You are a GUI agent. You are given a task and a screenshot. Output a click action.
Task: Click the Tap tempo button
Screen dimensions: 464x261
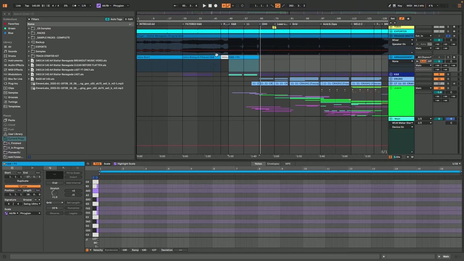point(27,6)
